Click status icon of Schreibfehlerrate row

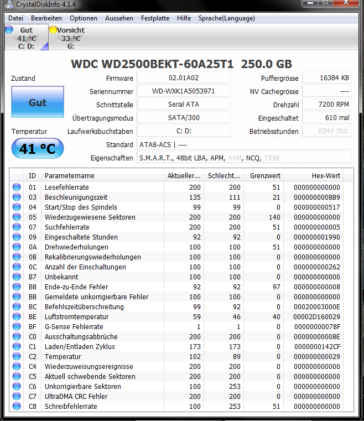click(x=17, y=406)
